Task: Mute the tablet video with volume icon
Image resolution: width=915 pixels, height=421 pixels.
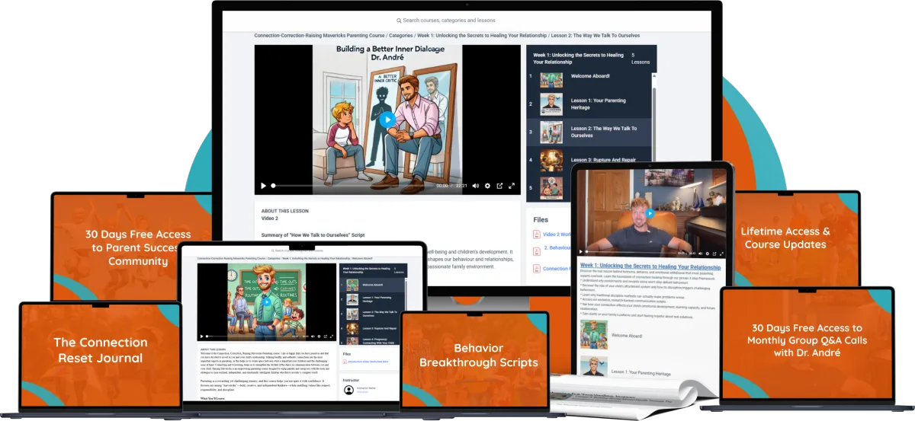Action: 701,254
